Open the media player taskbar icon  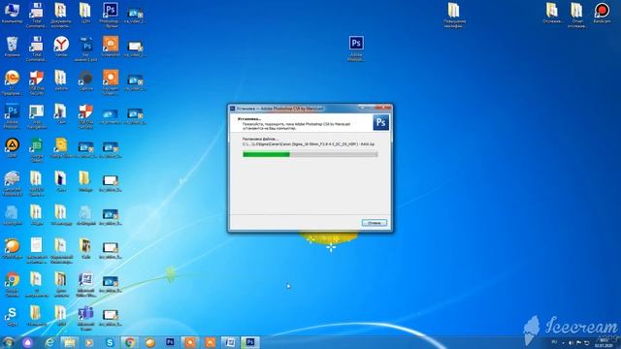[89, 342]
